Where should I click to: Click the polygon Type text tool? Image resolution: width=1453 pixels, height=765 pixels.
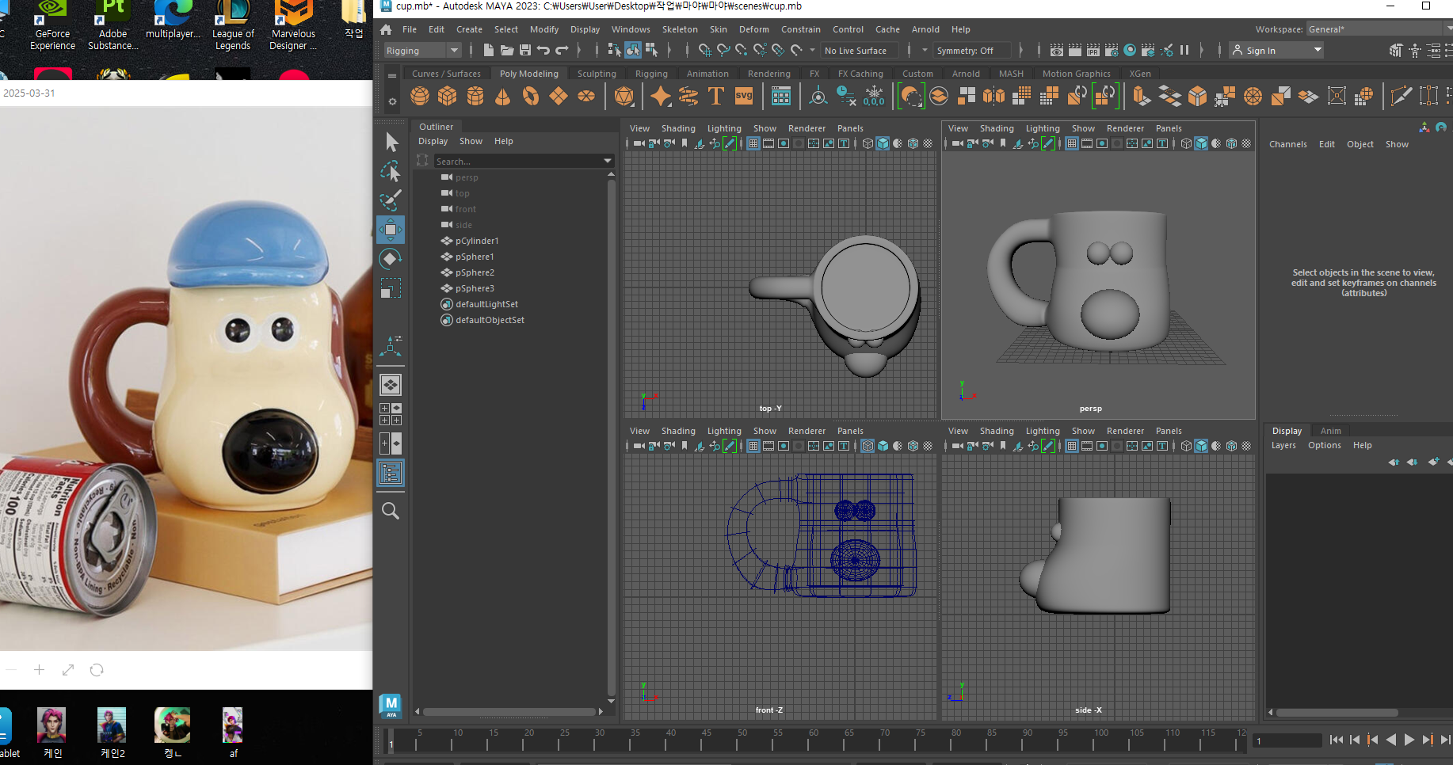[716, 97]
